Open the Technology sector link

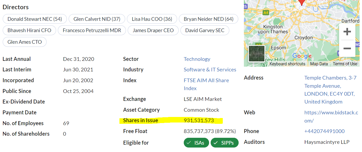pyautogui.click(x=197, y=59)
